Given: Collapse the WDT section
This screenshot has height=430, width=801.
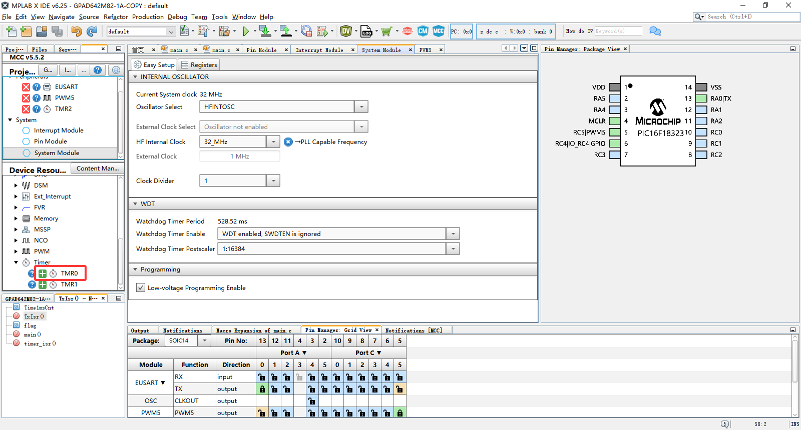Looking at the screenshot, I should click(135, 204).
